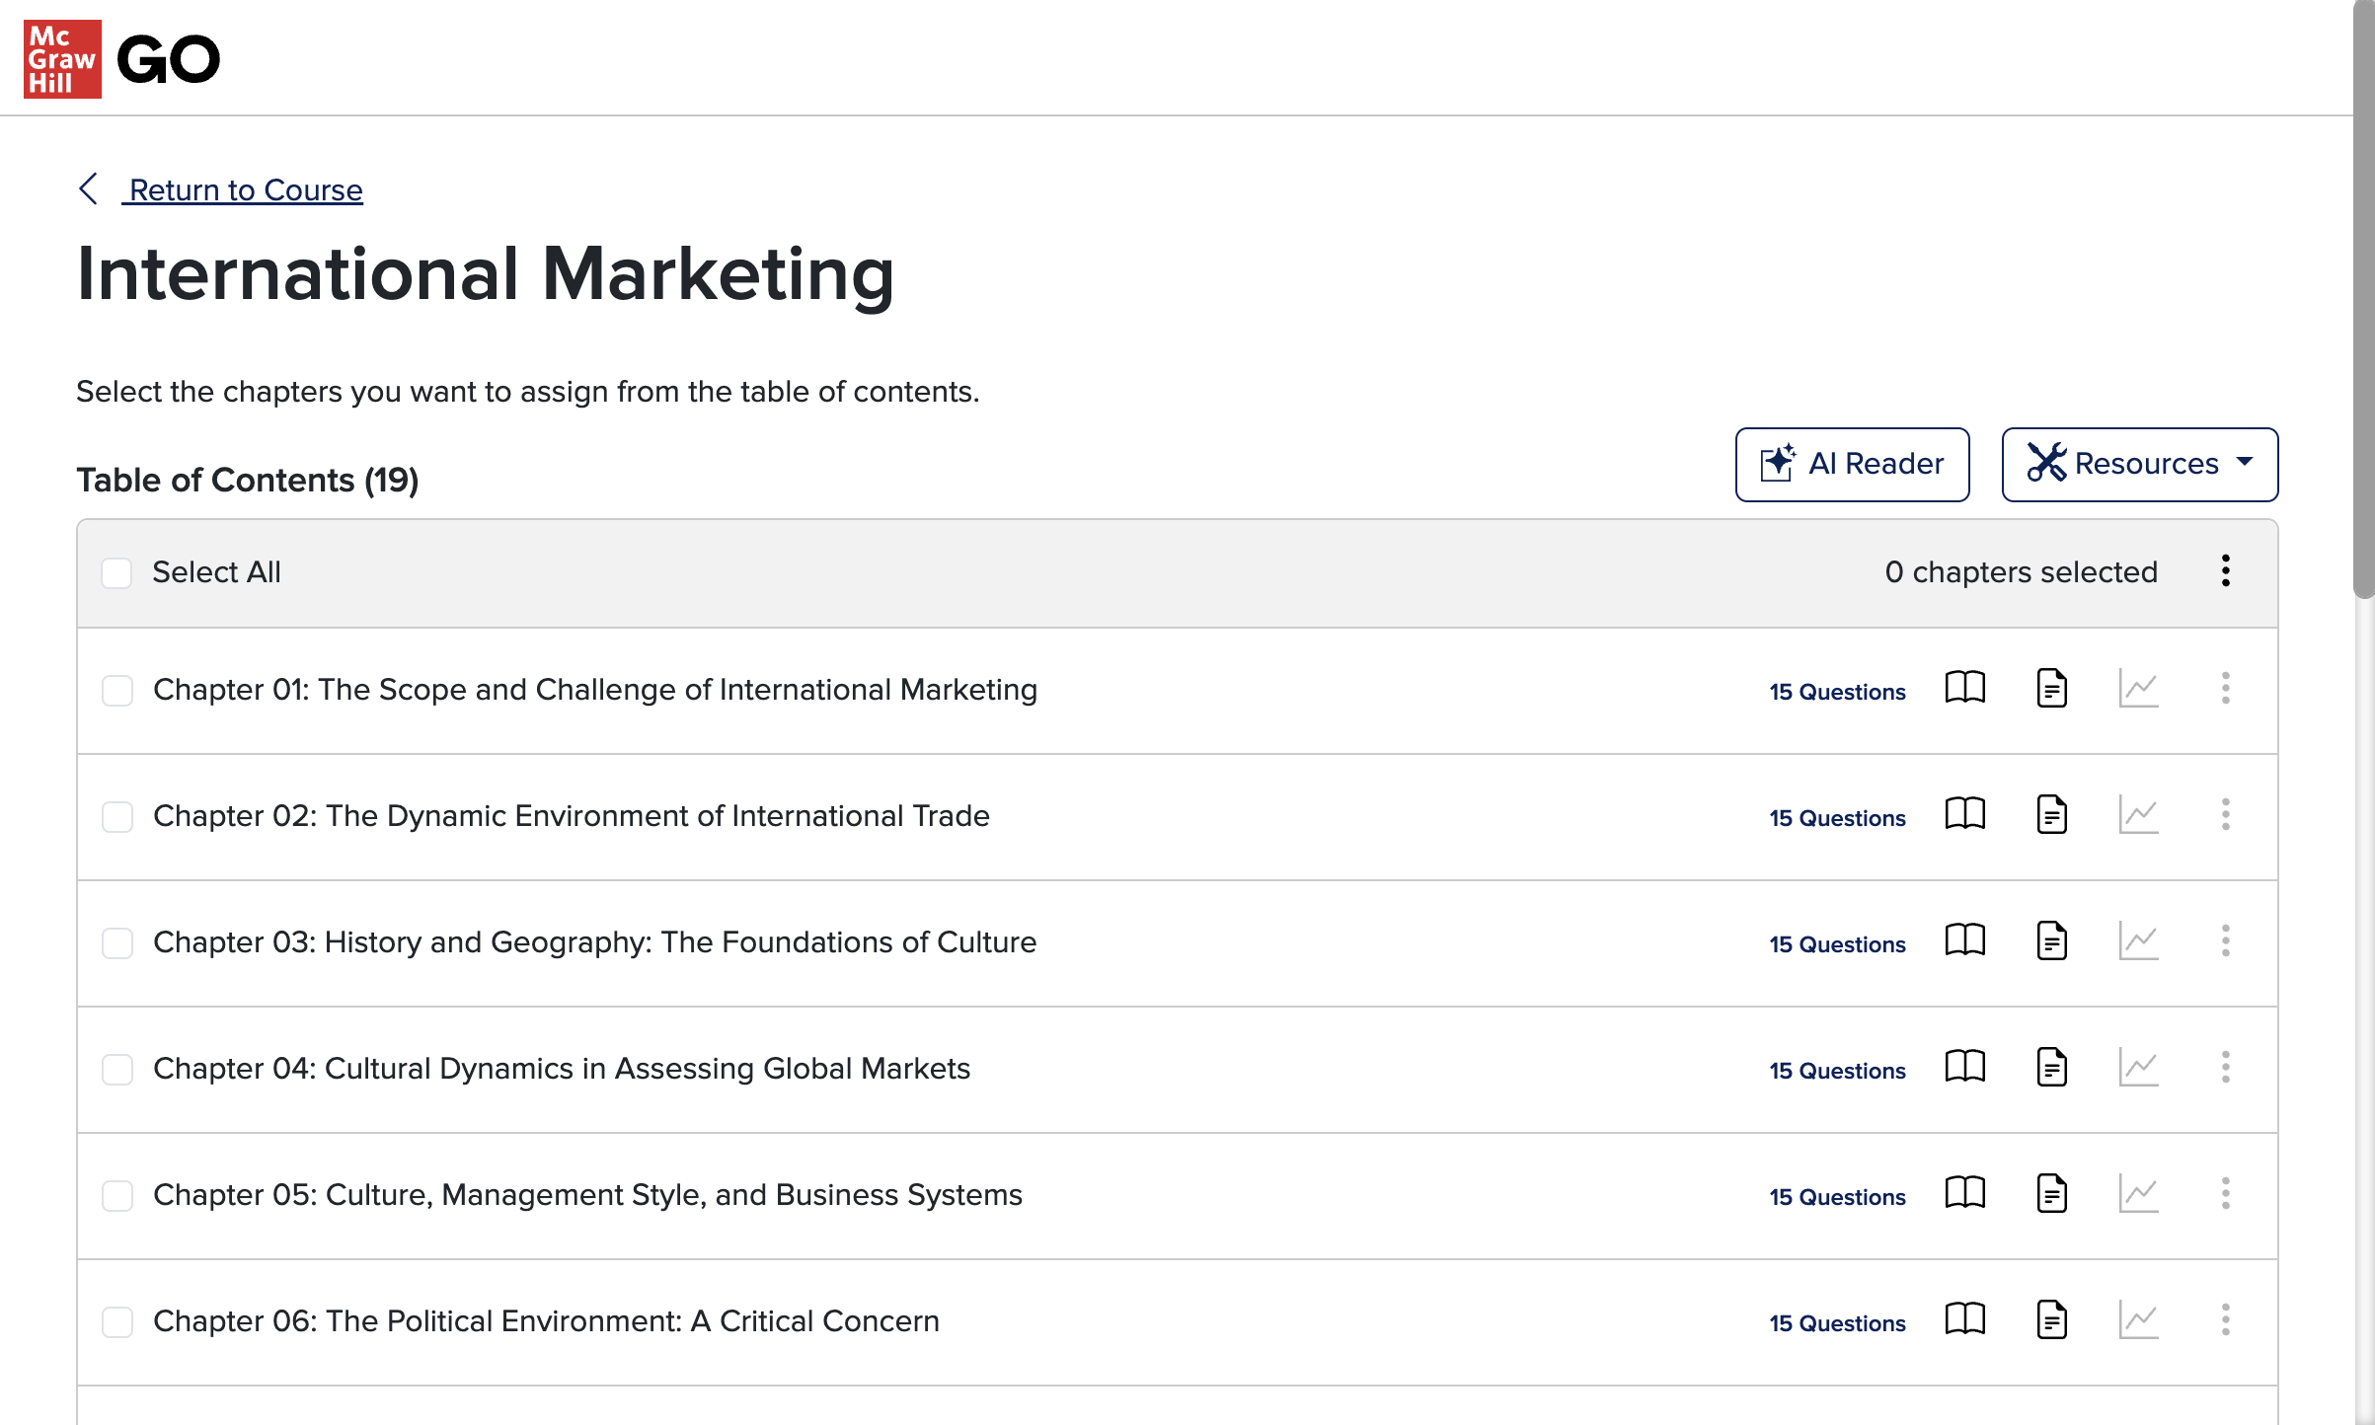Open Select All row three-dot menu

click(x=2225, y=571)
